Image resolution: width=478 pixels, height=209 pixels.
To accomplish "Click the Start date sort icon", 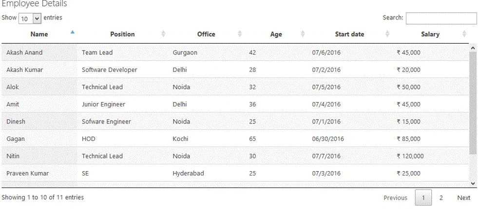I will tap(387, 34).
